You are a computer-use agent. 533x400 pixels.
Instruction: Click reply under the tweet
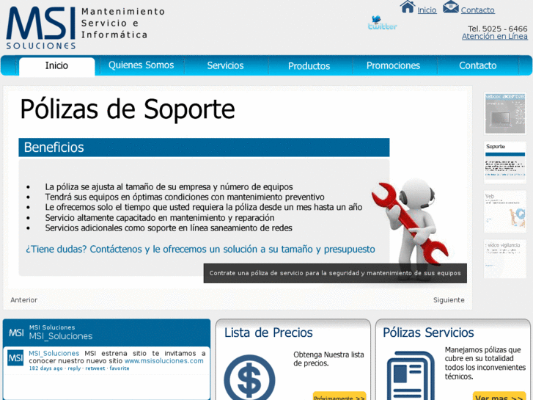pyautogui.click(x=74, y=368)
